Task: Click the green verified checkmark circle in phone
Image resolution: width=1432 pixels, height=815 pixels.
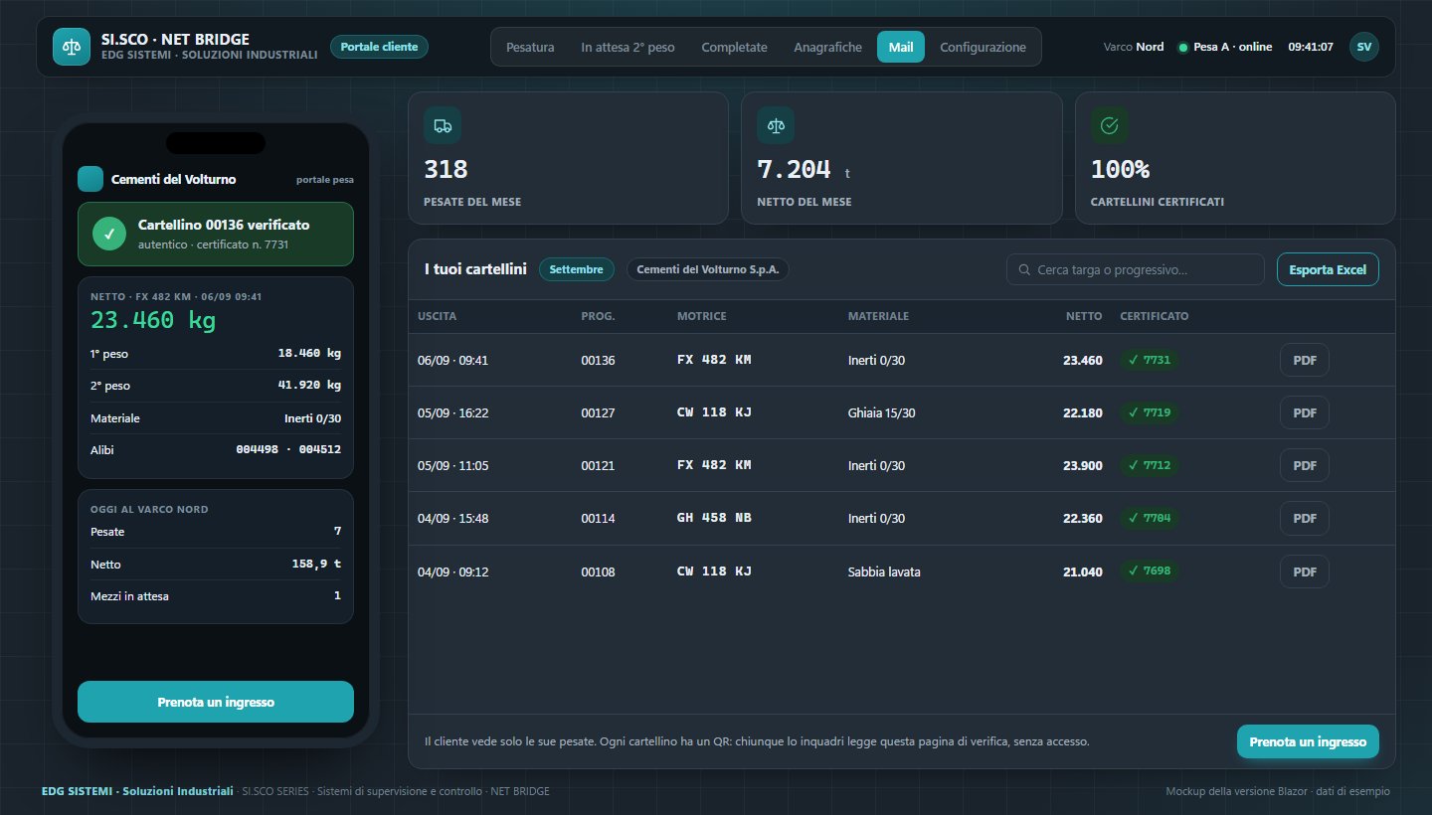Action: point(108,234)
